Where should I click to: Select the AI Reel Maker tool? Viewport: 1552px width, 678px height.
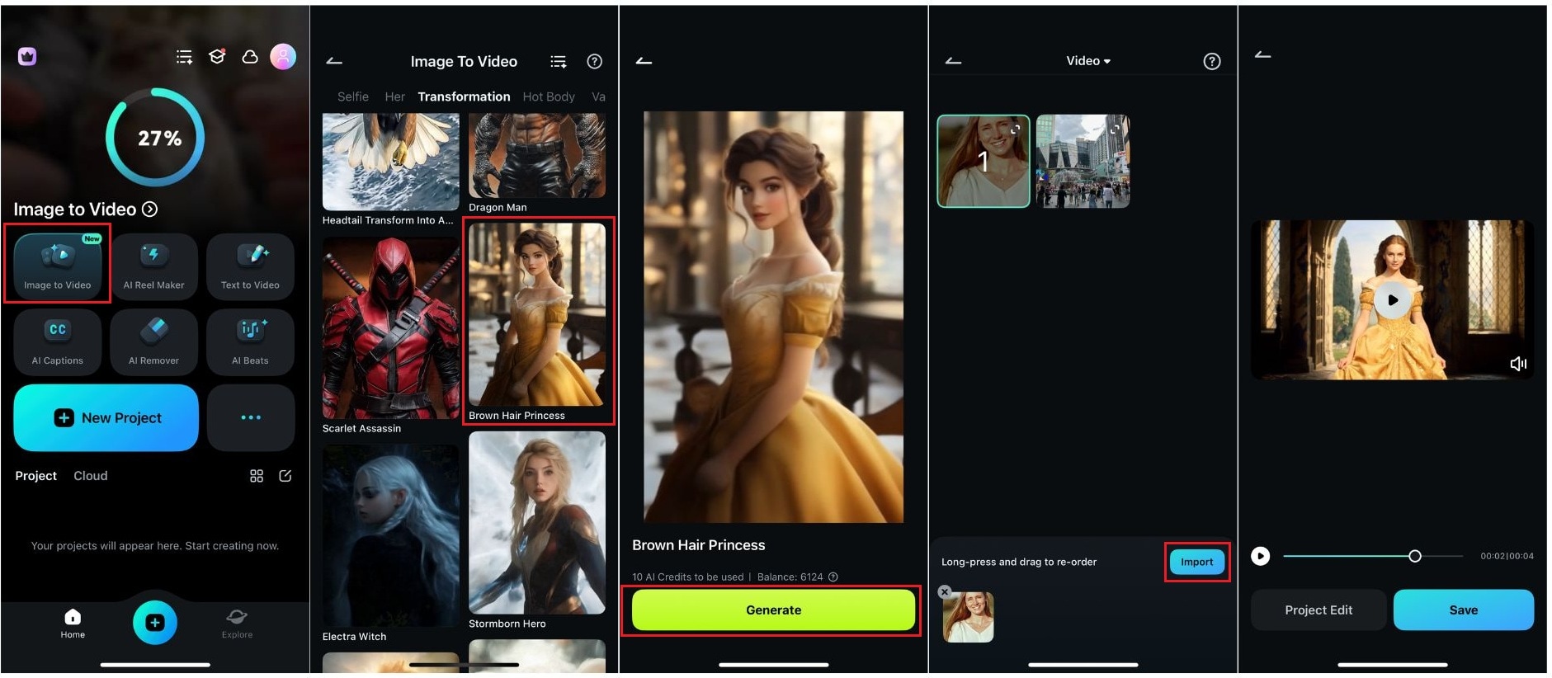pos(154,266)
